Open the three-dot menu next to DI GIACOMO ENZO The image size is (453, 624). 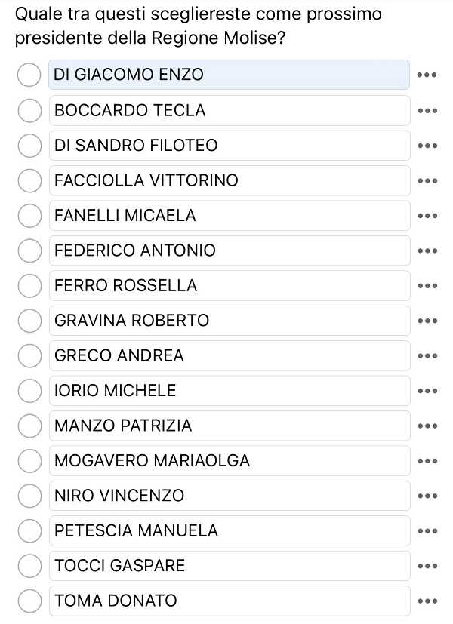click(427, 75)
